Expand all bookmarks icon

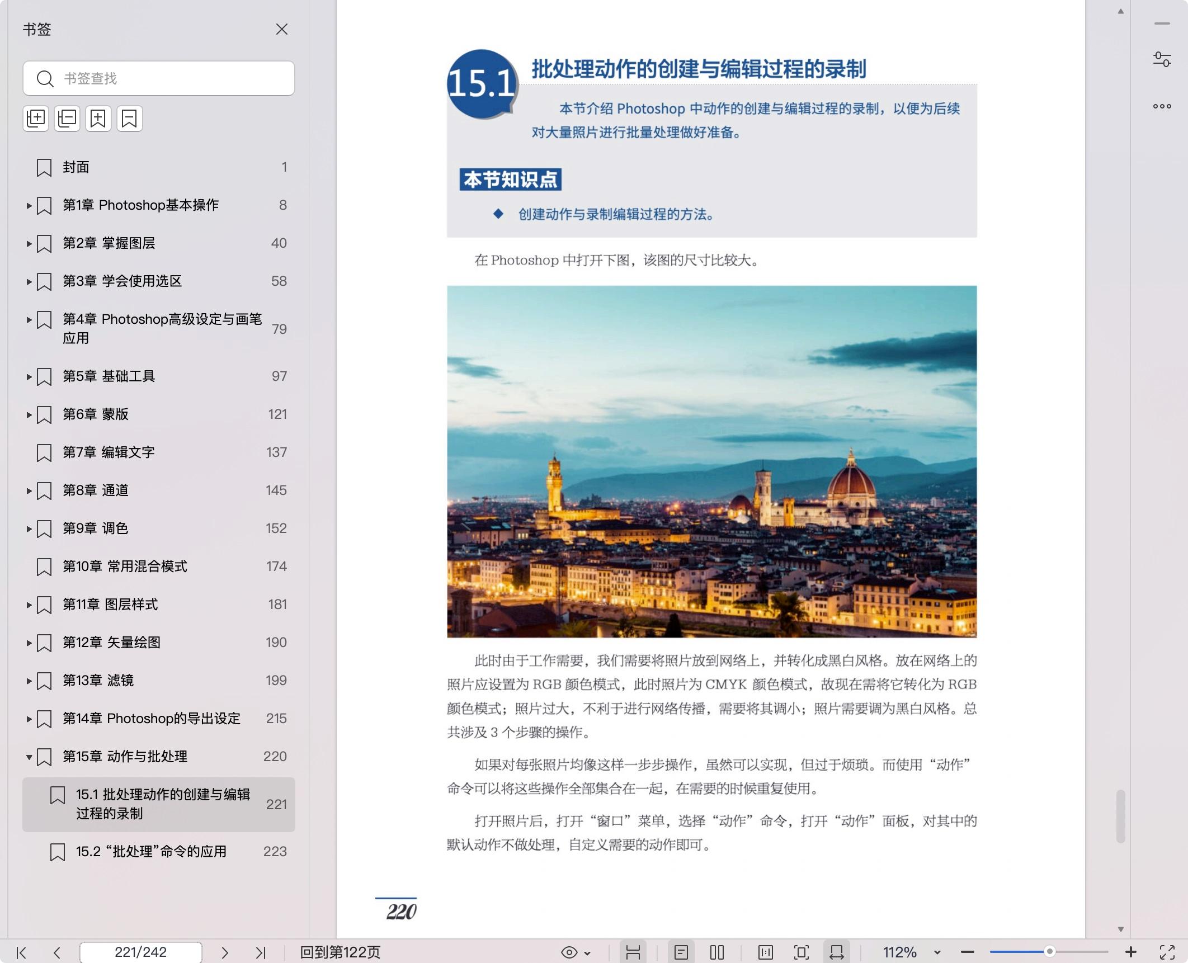[36, 119]
